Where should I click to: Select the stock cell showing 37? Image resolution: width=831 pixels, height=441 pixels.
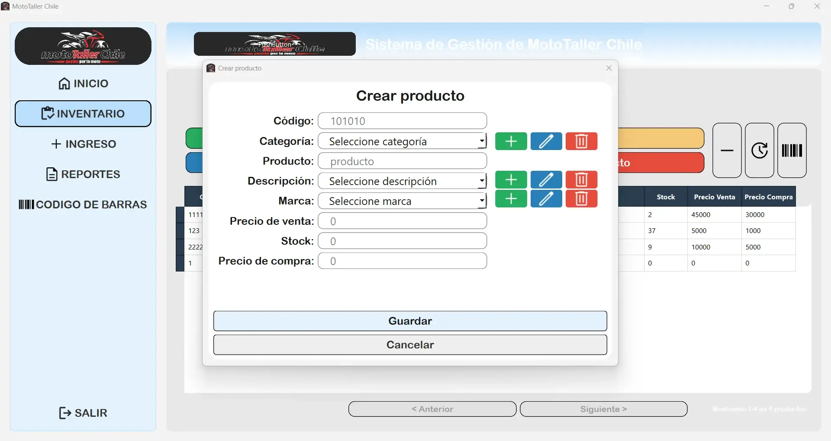pos(666,231)
